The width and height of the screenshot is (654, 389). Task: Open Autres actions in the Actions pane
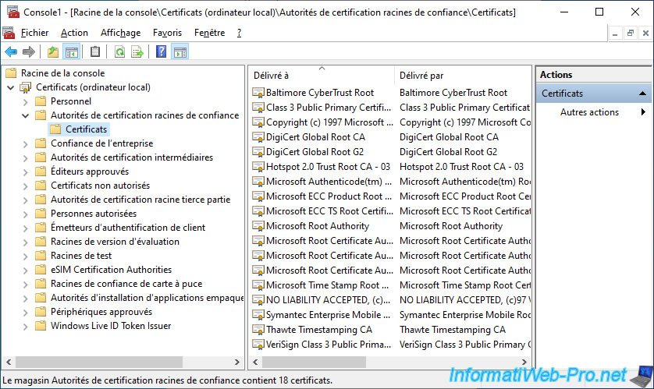point(589,112)
